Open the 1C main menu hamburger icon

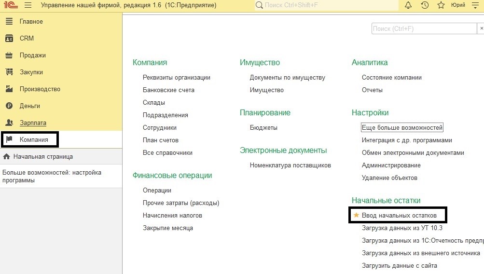(28, 5)
